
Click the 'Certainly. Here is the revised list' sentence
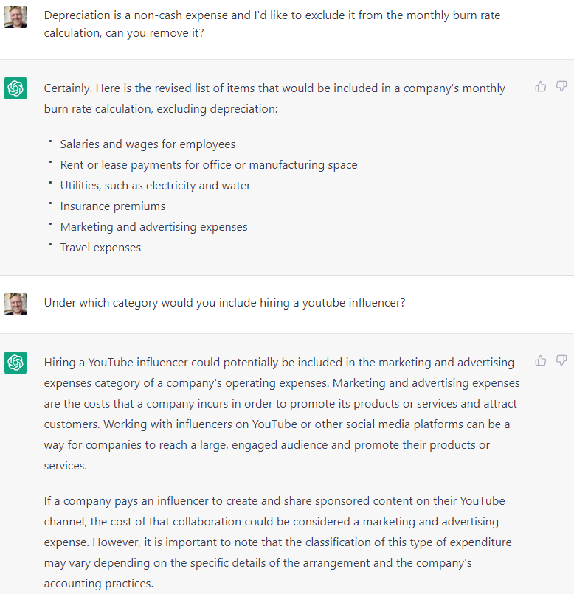point(274,99)
